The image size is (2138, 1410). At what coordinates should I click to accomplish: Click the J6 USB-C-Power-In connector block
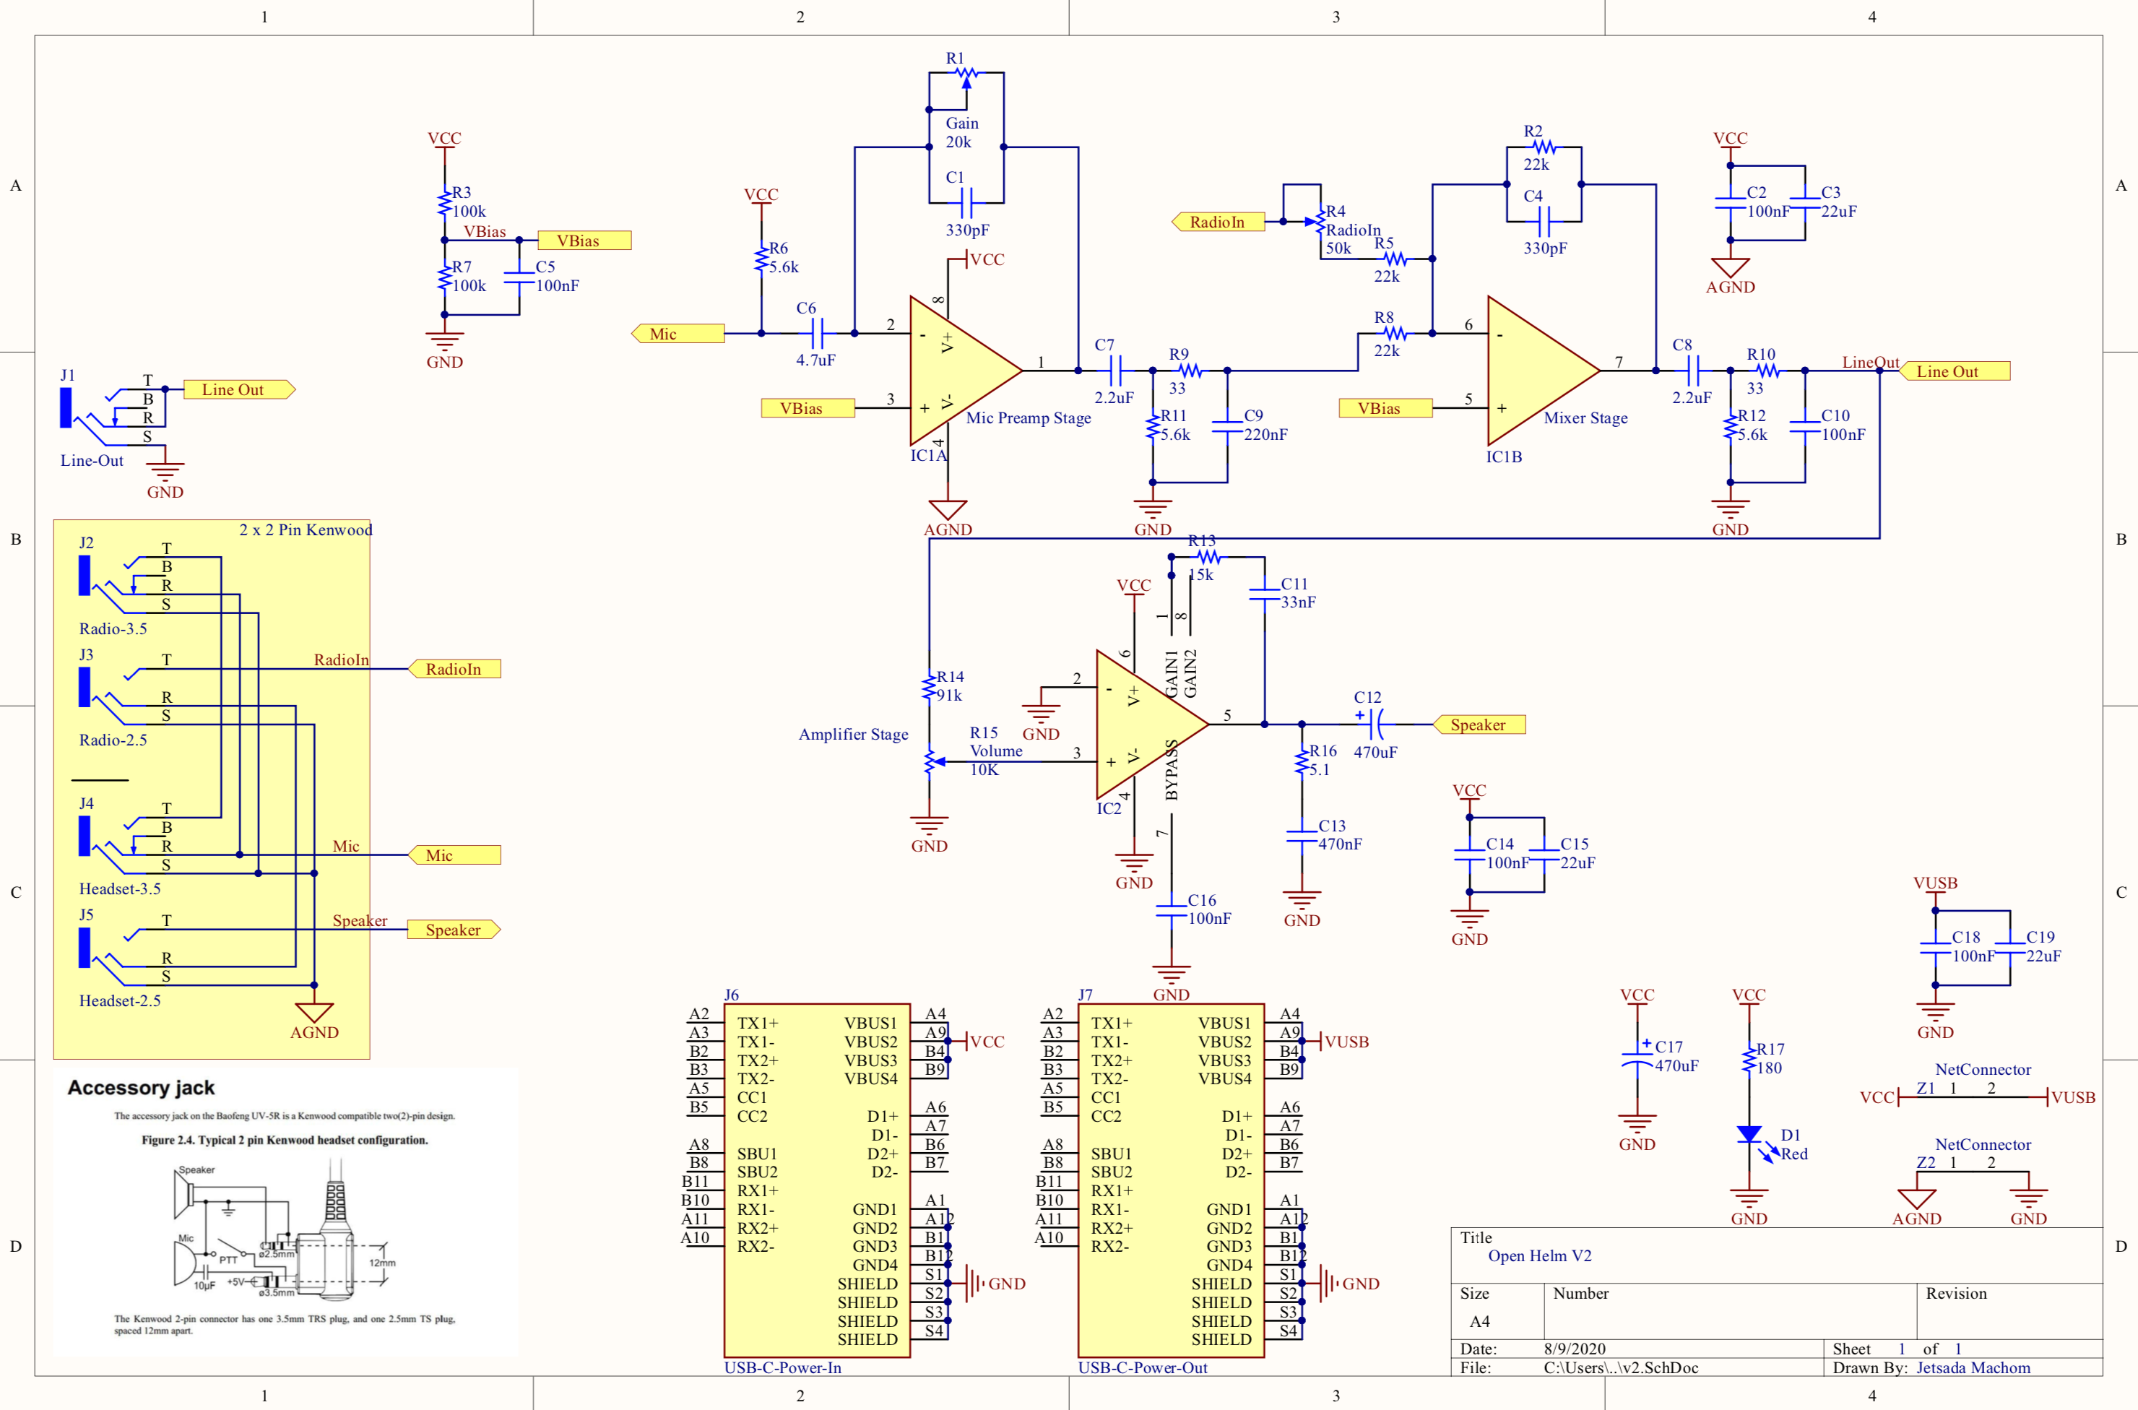(816, 1180)
